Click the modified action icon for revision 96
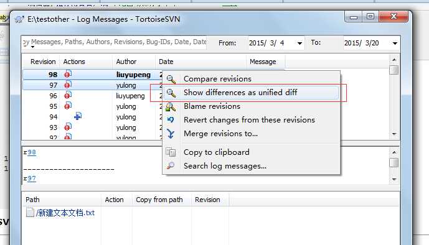Screen dimensions: 429x245 point(68,95)
